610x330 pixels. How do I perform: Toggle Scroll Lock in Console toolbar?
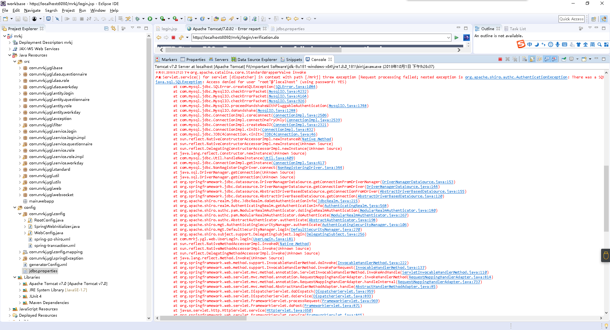pyautogui.click(x=532, y=59)
